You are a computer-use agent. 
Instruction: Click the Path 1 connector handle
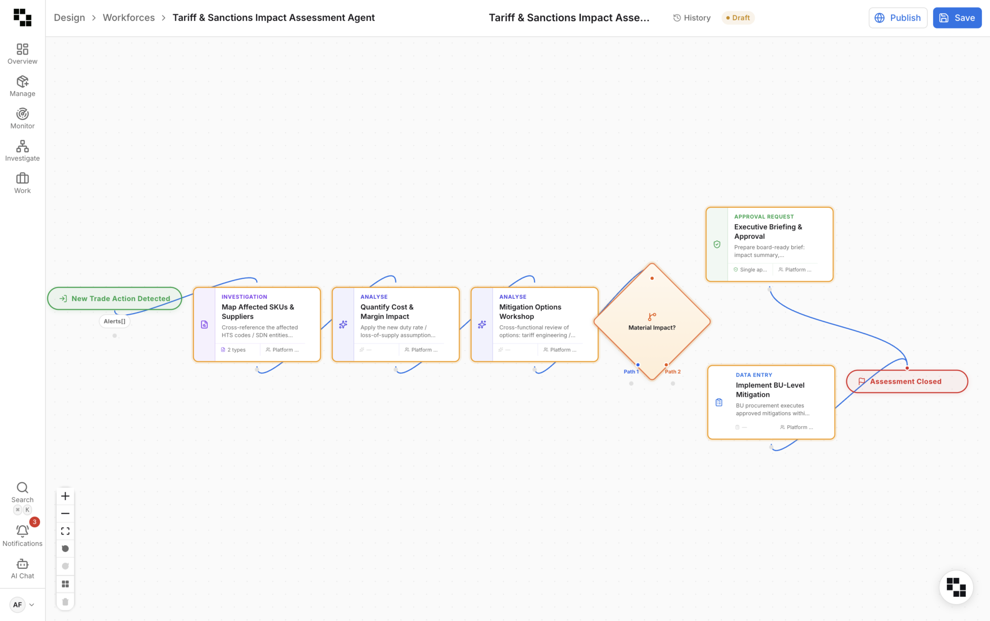point(638,365)
